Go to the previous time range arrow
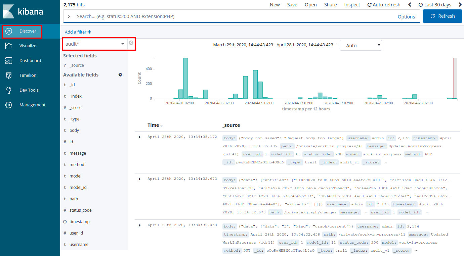464x256 pixels. click(x=410, y=5)
